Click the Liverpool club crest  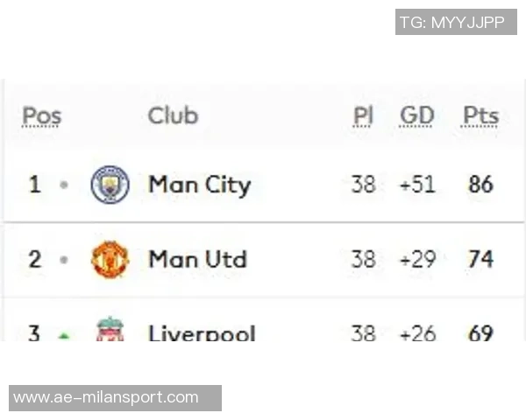(x=110, y=331)
